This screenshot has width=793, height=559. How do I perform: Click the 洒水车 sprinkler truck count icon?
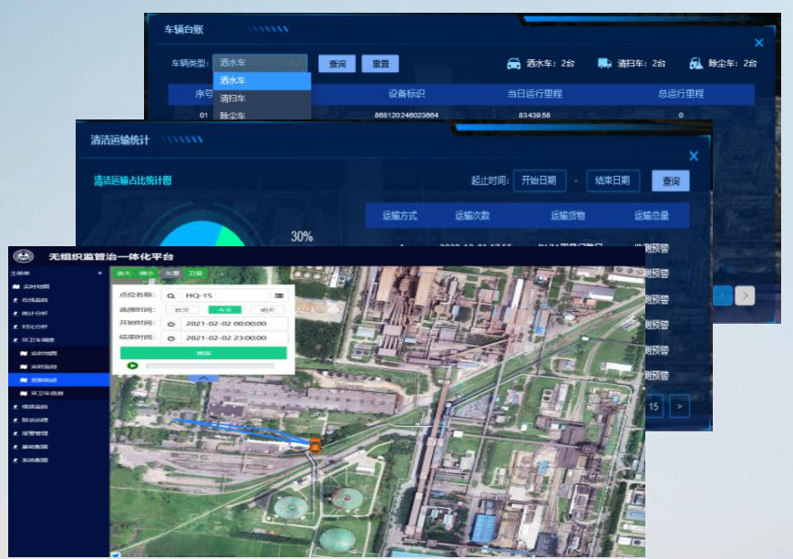[515, 64]
